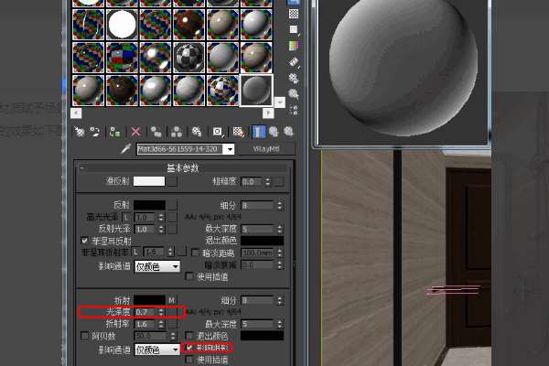Screen dimensions: 549x366
Task: Click the Put to Library icon
Action: tap(197, 132)
